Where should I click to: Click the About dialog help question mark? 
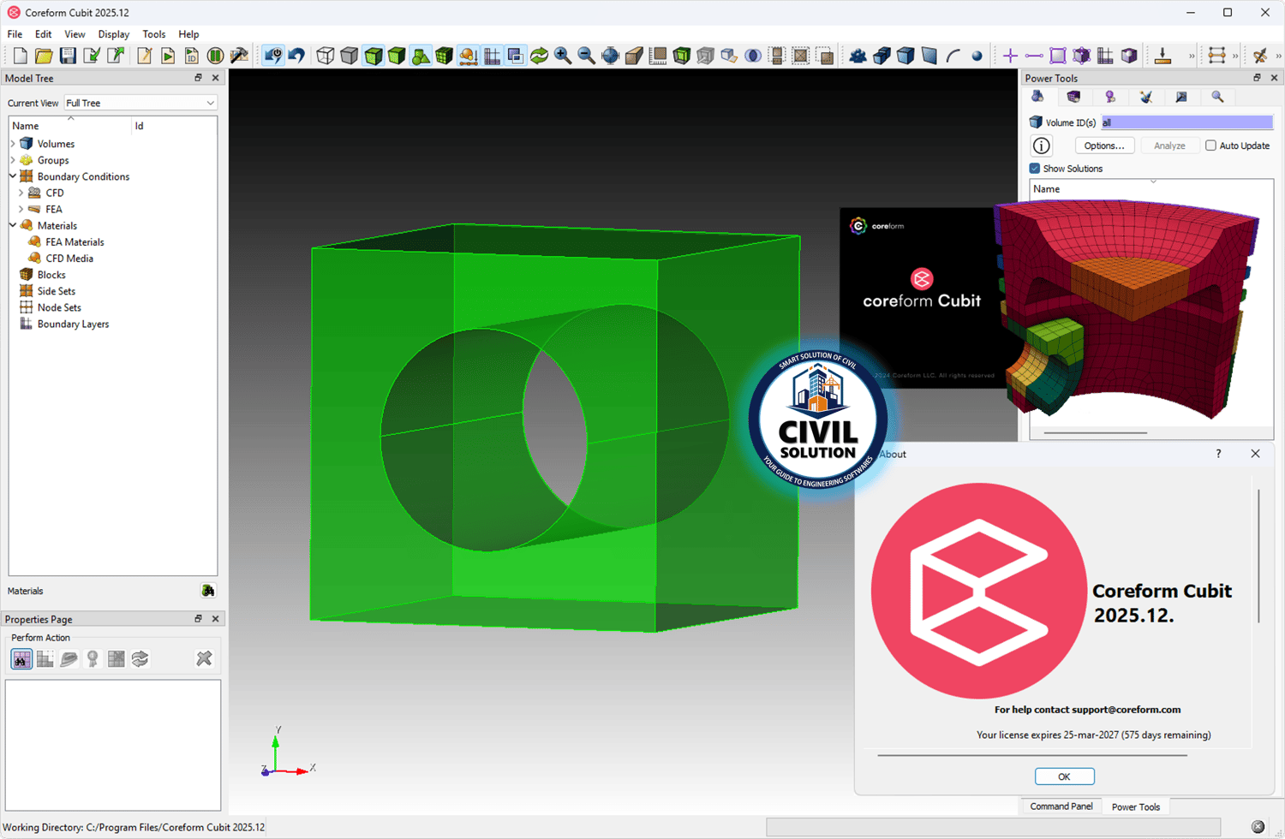(1218, 454)
